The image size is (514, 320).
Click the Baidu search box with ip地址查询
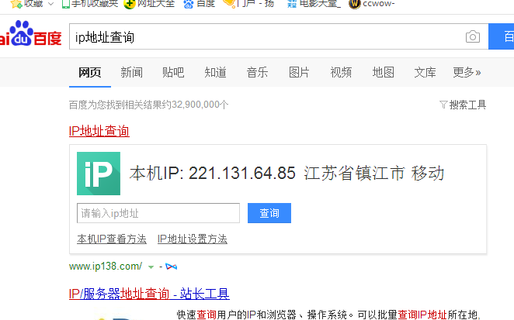tap(264, 36)
